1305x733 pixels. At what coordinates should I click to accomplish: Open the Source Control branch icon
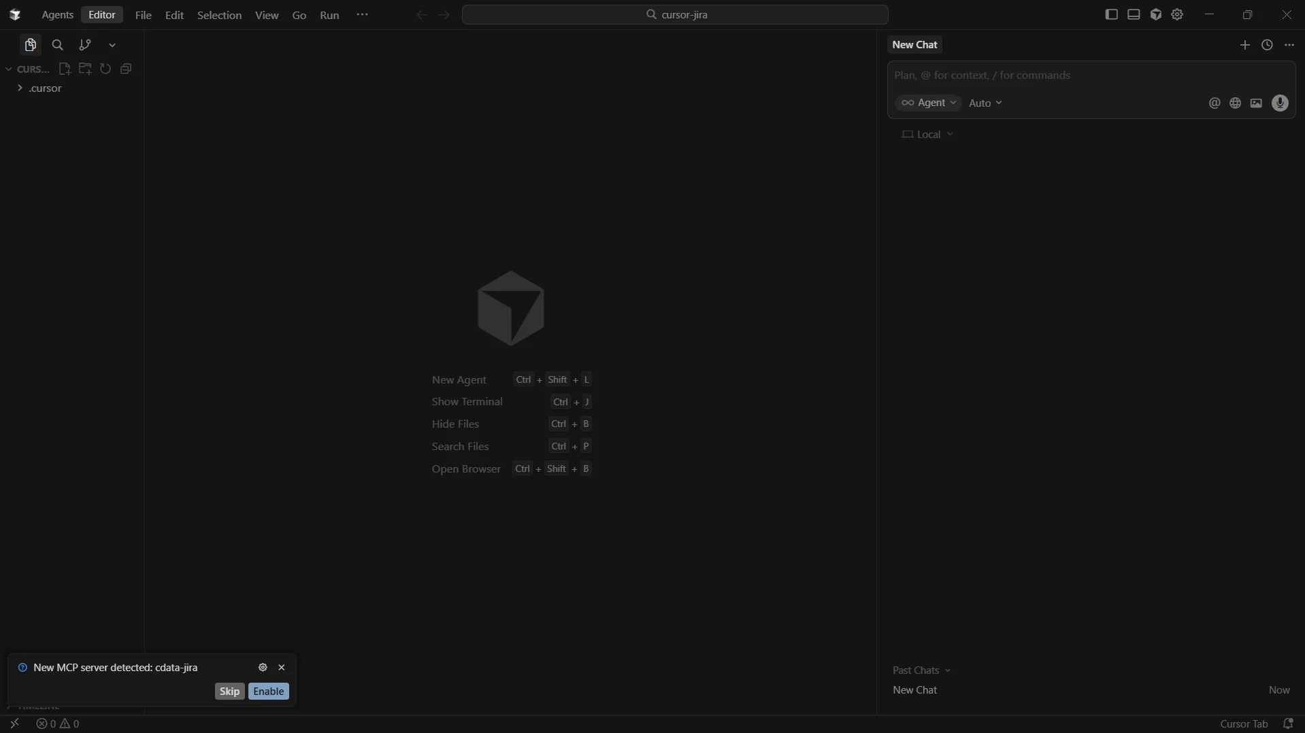click(x=85, y=45)
